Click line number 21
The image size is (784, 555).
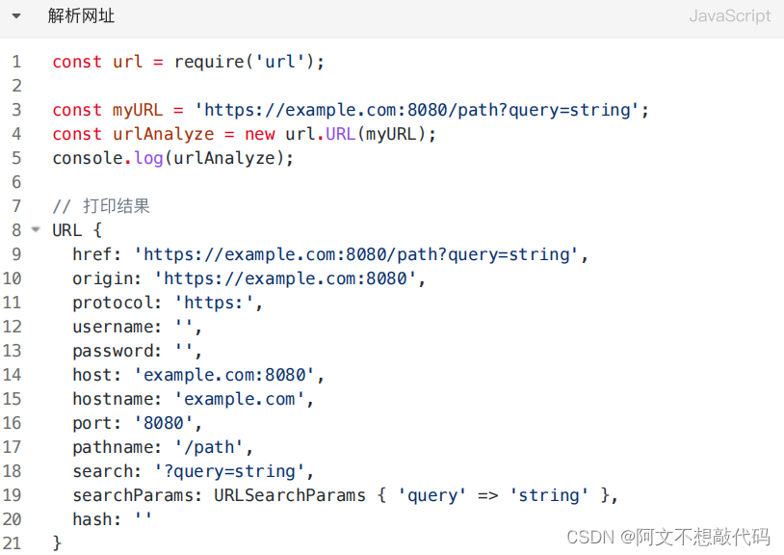click(12, 542)
